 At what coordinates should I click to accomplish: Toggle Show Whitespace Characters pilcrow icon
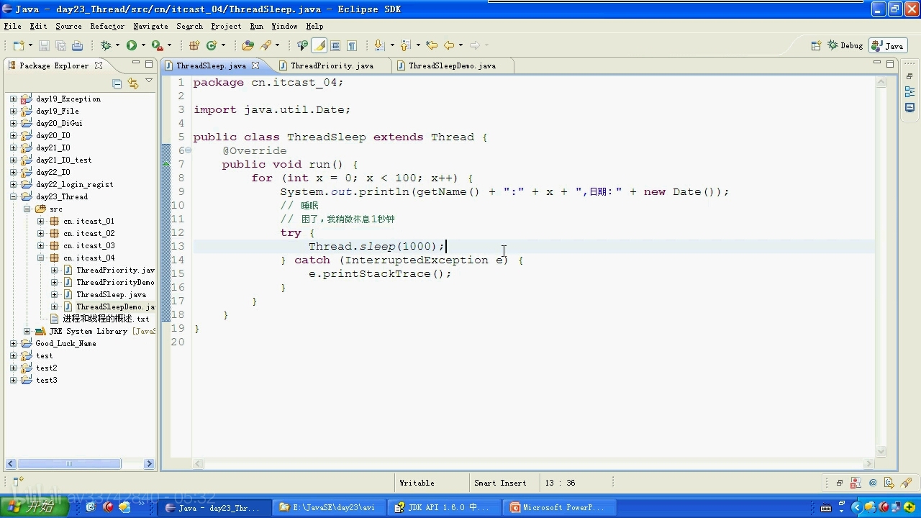[x=352, y=45]
